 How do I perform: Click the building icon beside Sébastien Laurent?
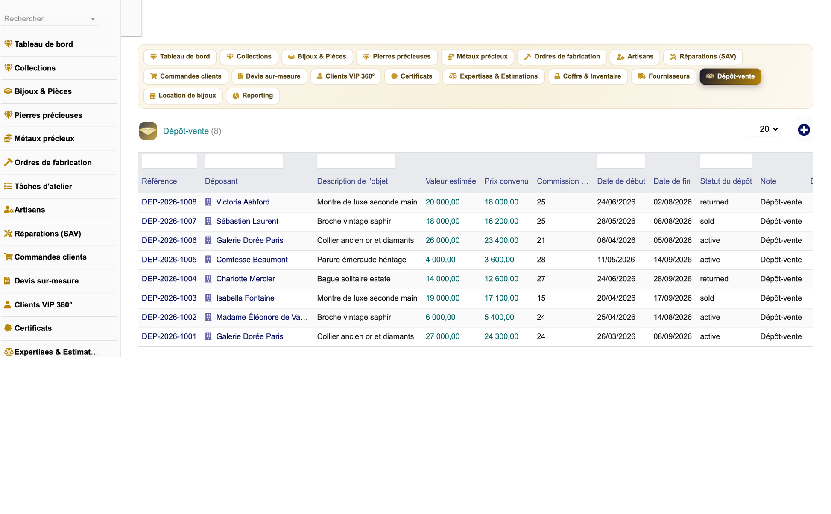208,221
